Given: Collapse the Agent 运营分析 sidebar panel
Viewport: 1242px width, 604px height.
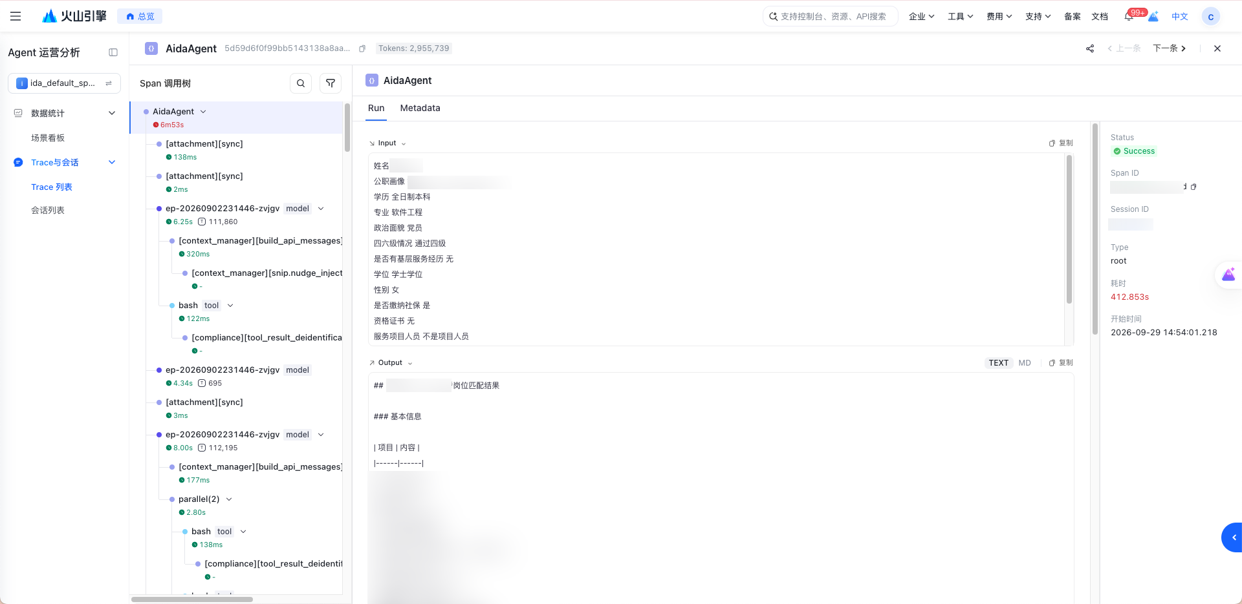Looking at the screenshot, I should coord(113,52).
